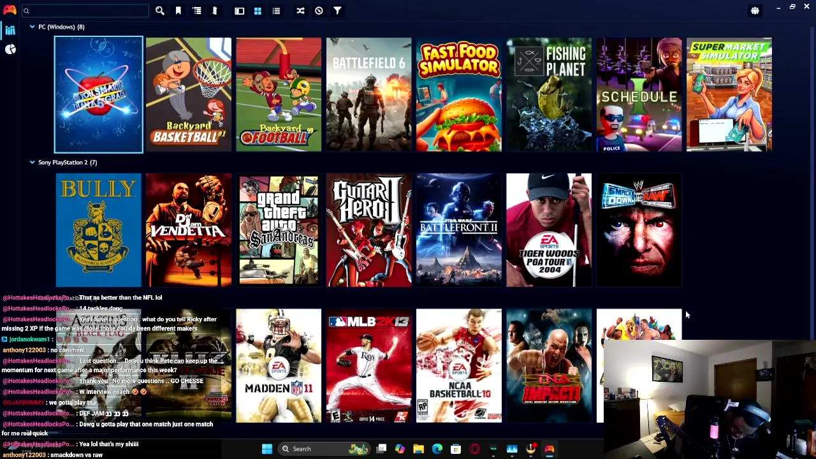Open the sort order icon
Screen dimensions: 816x459
tap(215, 10)
